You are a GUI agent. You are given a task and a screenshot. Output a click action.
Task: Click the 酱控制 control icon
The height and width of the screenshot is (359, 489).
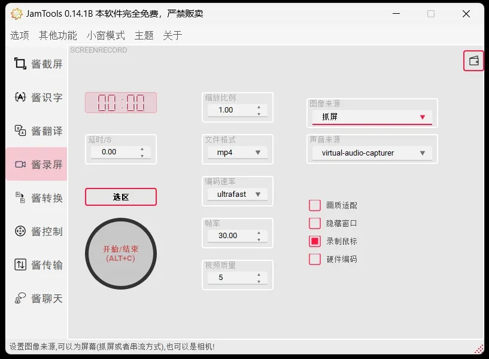pos(20,231)
